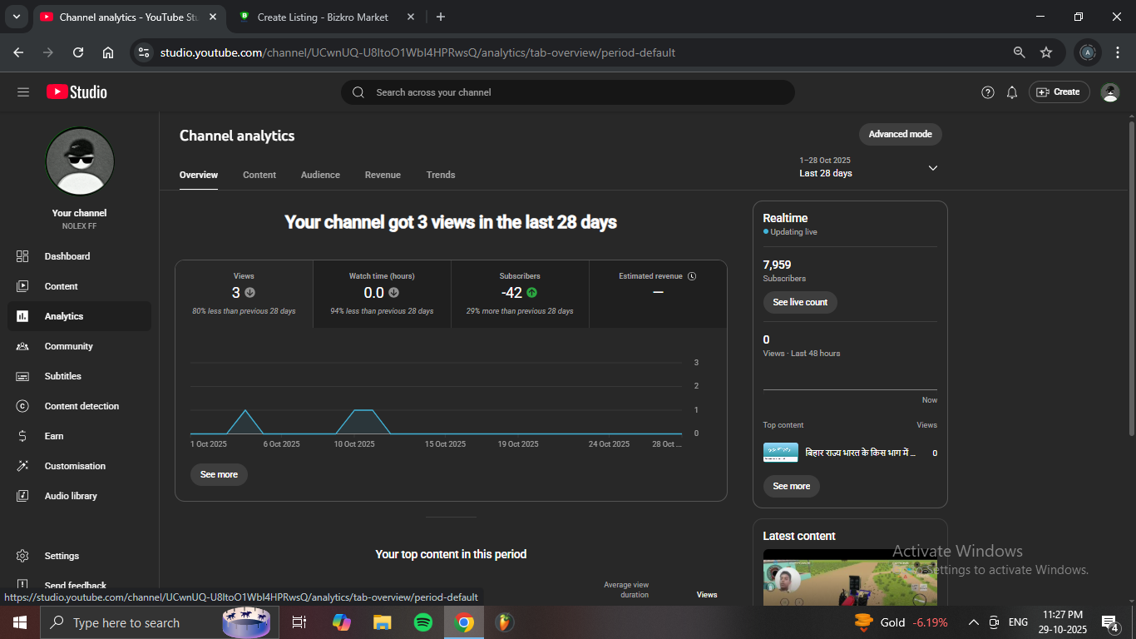This screenshot has height=639, width=1136.
Task: Open Audio library in the sidebar
Action: pyautogui.click(x=71, y=496)
